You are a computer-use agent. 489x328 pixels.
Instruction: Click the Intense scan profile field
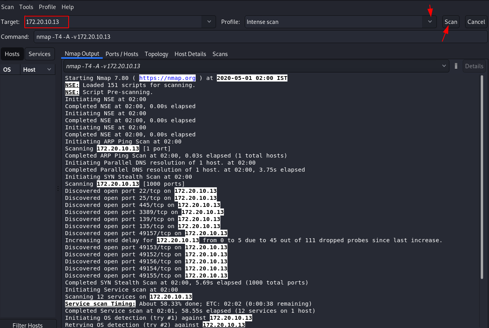334,22
